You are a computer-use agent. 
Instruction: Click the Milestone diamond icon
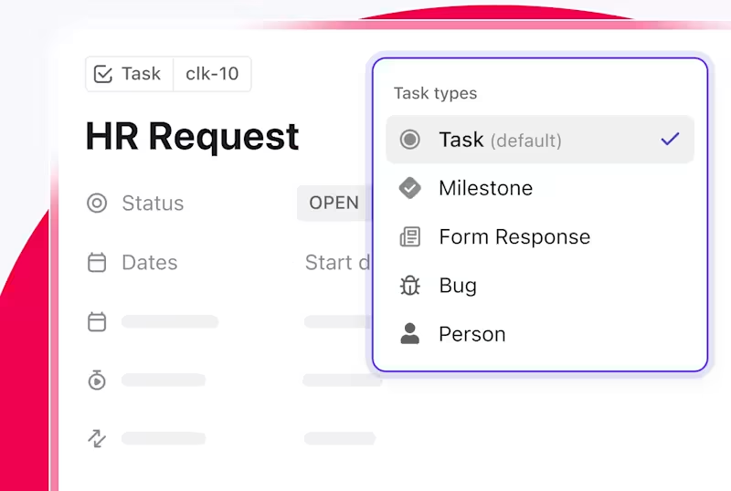(410, 188)
